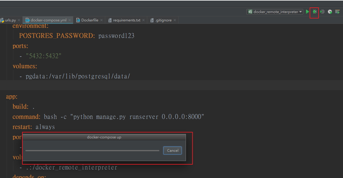Click the Concurrency Diagram run icon
Viewport: 343px width, 178px height.
click(x=337, y=12)
